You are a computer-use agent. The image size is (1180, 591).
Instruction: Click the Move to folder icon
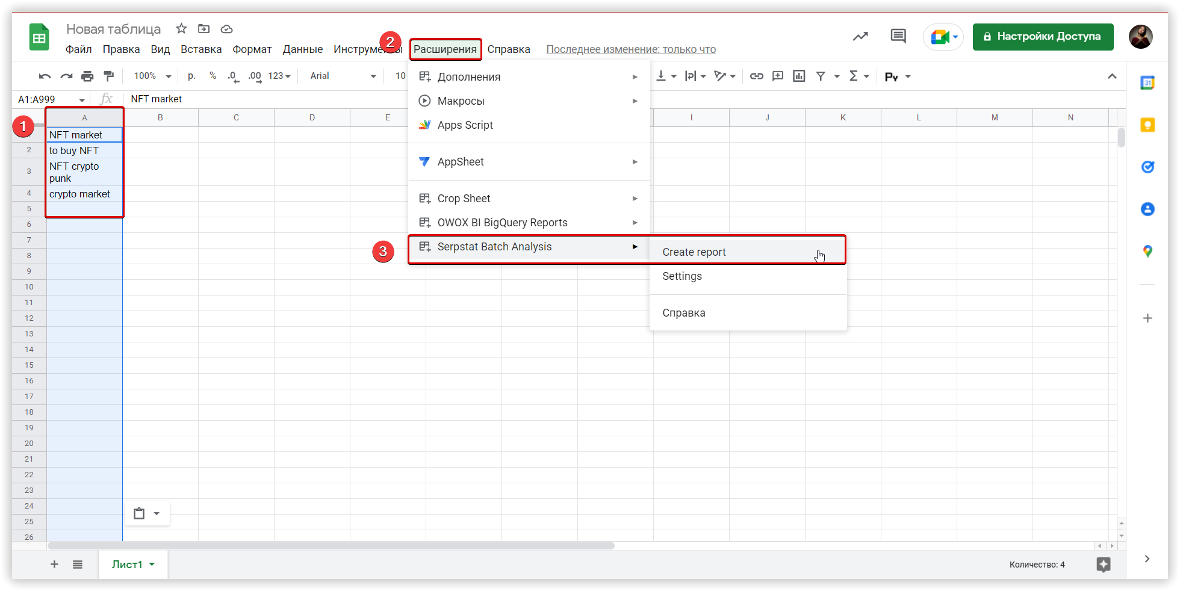204,29
